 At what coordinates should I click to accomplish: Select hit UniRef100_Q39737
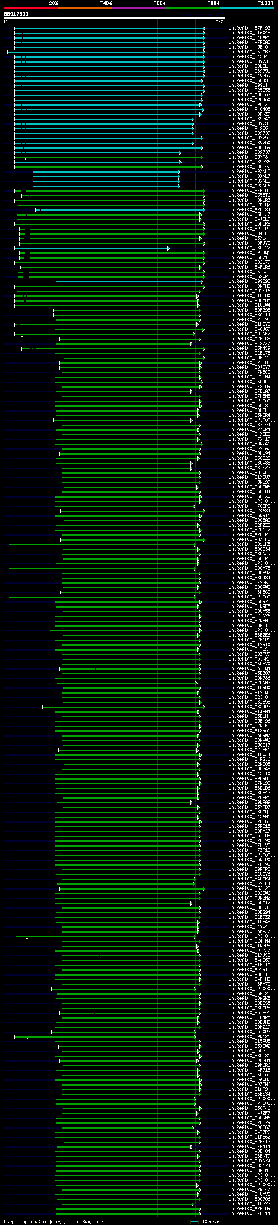tap(249, 152)
